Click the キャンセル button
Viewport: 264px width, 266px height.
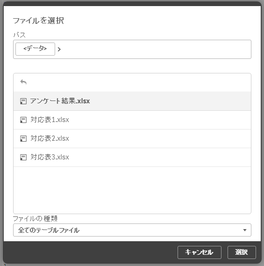click(x=200, y=252)
